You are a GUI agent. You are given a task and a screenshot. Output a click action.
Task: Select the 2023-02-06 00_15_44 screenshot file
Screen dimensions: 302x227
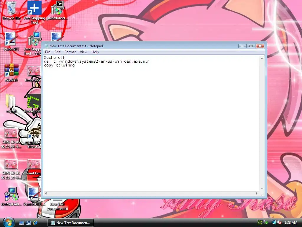(x=11, y=138)
